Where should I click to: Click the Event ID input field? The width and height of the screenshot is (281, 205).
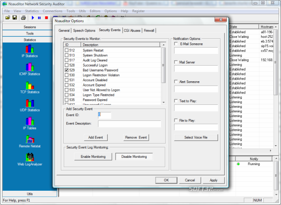[x=104, y=115]
